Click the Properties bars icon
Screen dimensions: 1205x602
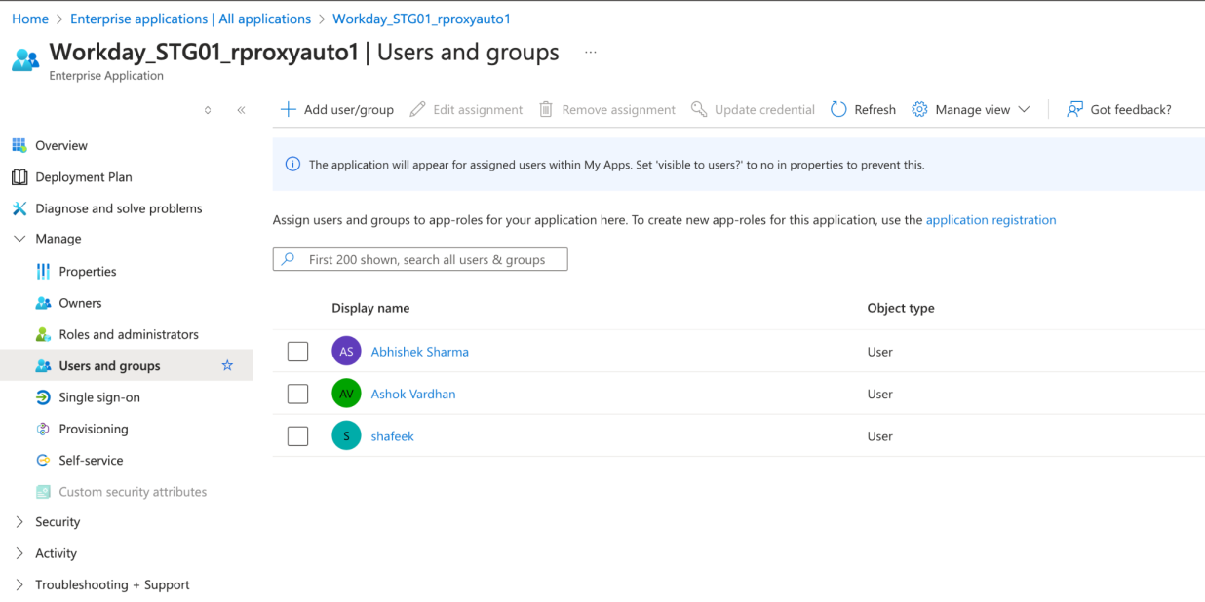[43, 272]
